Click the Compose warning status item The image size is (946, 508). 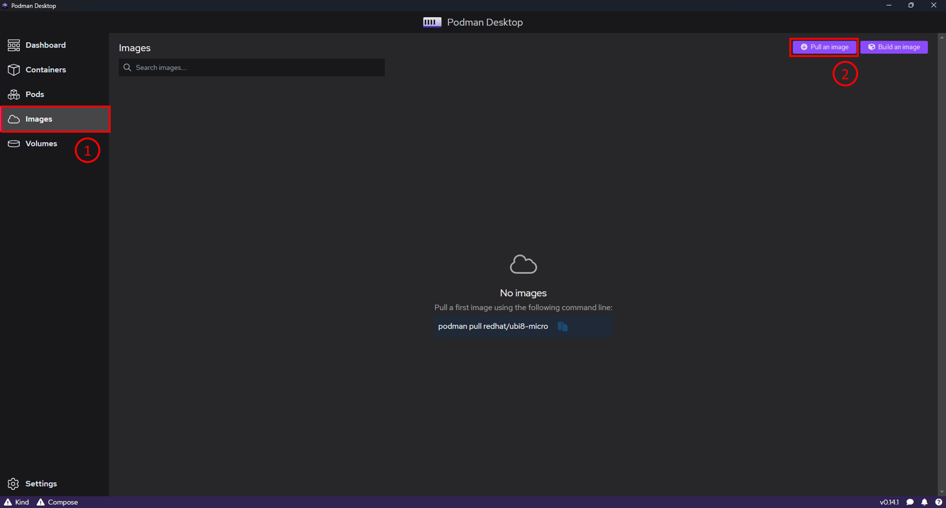tap(57, 502)
